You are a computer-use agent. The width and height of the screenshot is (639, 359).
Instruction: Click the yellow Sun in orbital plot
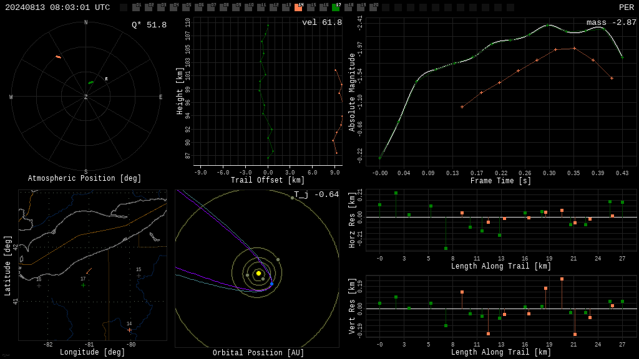coord(258,273)
